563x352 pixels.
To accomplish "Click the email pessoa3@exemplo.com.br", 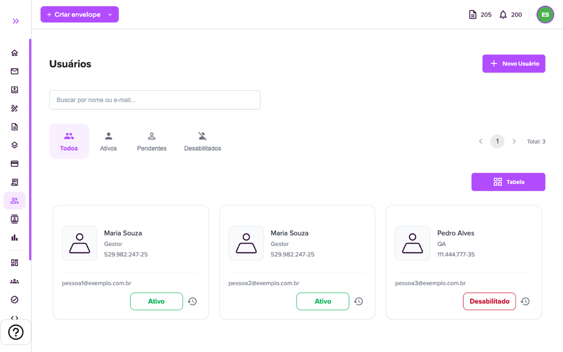I will tap(430, 283).
